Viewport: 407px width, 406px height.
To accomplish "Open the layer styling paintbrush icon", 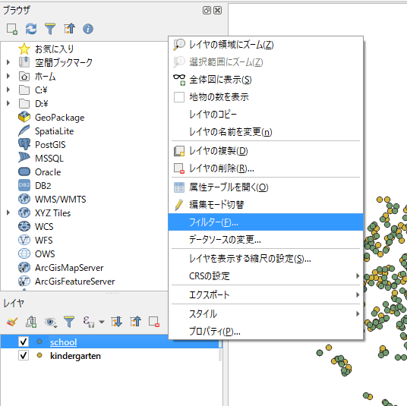I will point(12,322).
